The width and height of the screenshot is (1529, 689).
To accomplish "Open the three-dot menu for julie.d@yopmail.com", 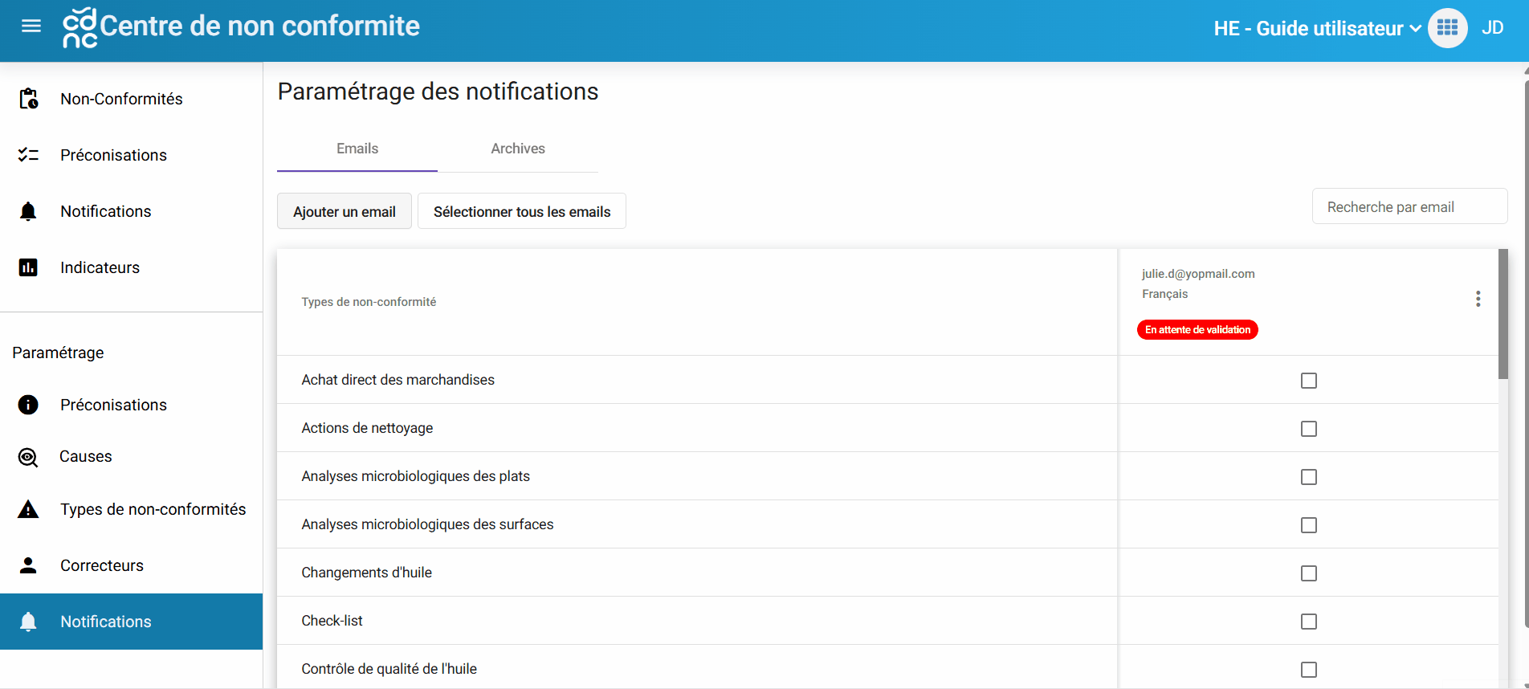I will coord(1478,299).
